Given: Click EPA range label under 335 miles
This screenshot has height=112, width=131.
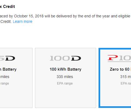Looking at the screenshot, I should pyautogui.click(x=65, y=83).
